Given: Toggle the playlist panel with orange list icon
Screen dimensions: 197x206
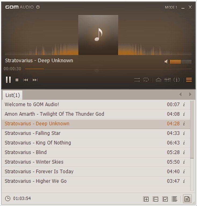Looking at the screenshot, I should 189,80.
